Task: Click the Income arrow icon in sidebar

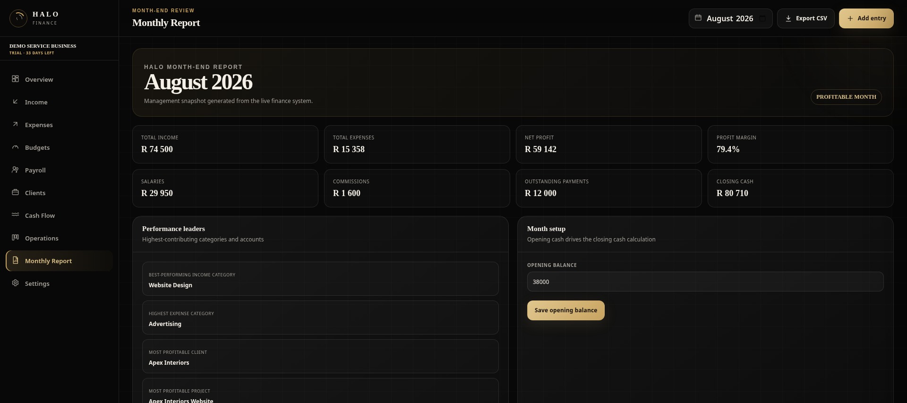Action: tap(16, 102)
